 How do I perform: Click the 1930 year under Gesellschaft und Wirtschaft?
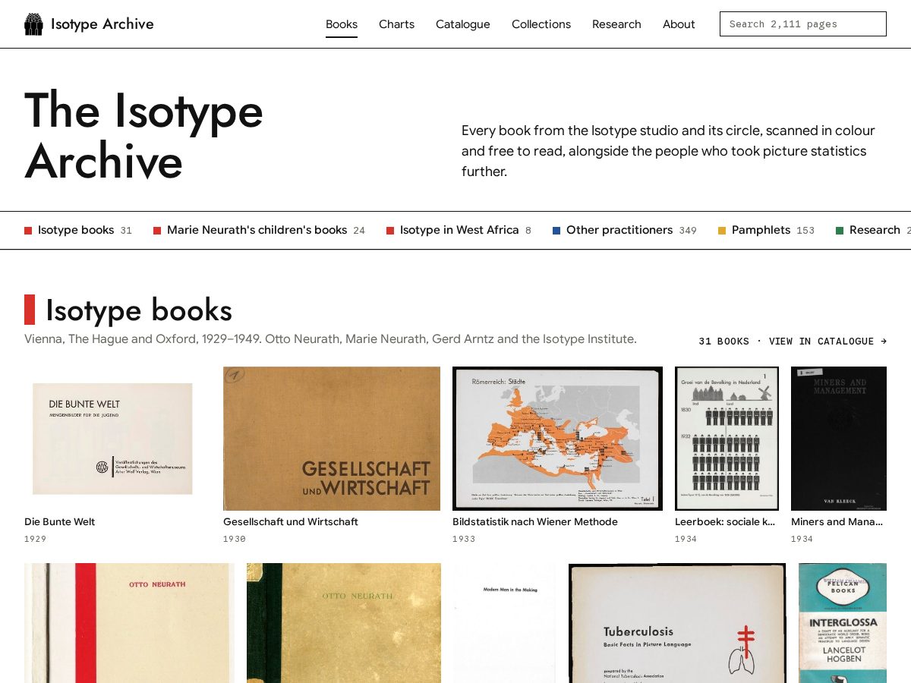pos(235,539)
